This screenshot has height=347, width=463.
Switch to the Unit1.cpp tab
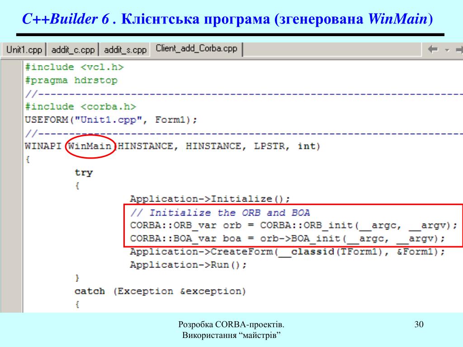point(24,50)
